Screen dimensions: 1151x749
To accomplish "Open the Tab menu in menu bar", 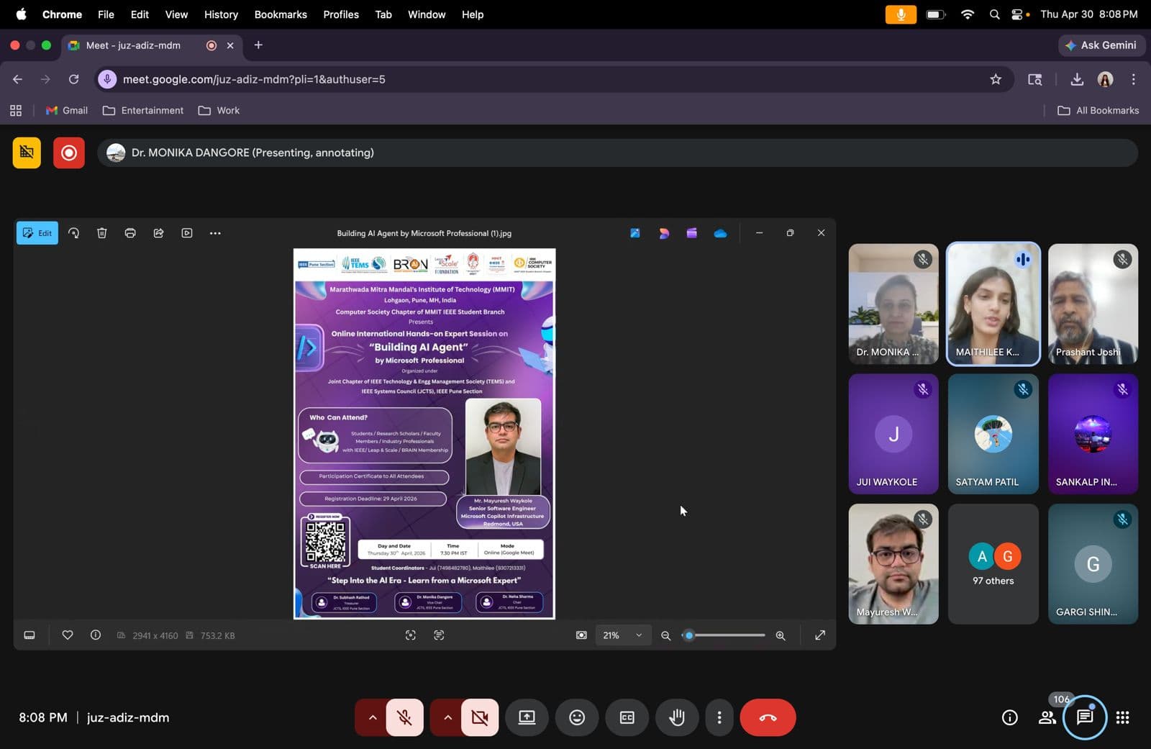I will pyautogui.click(x=383, y=14).
